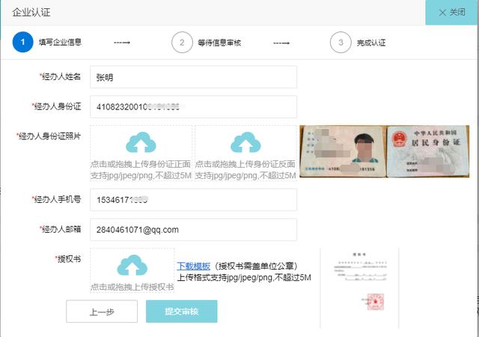The width and height of the screenshot is (479, 337).
Task: Switch to the 填写企业信息 step label
Action: [60, 43]
